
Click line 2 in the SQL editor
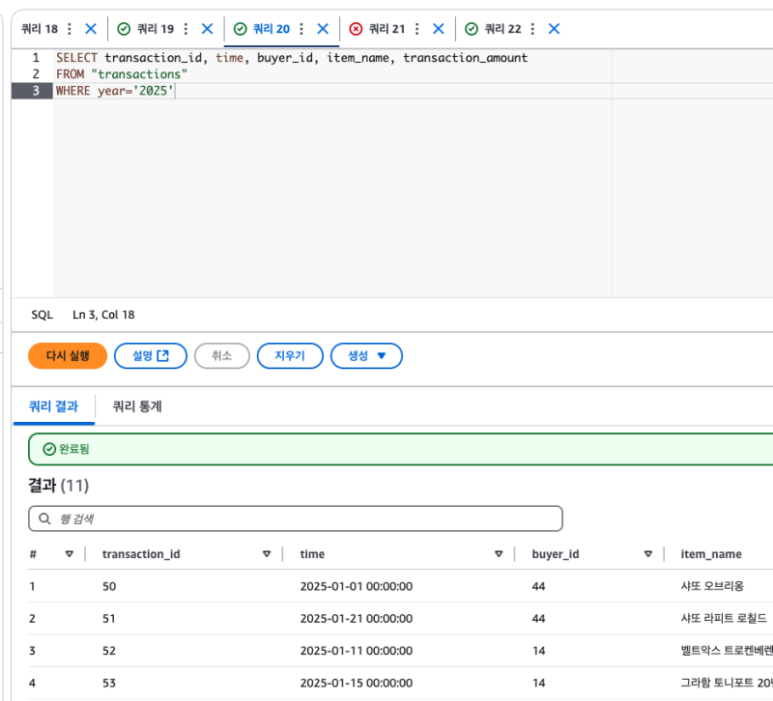(122, 74)
